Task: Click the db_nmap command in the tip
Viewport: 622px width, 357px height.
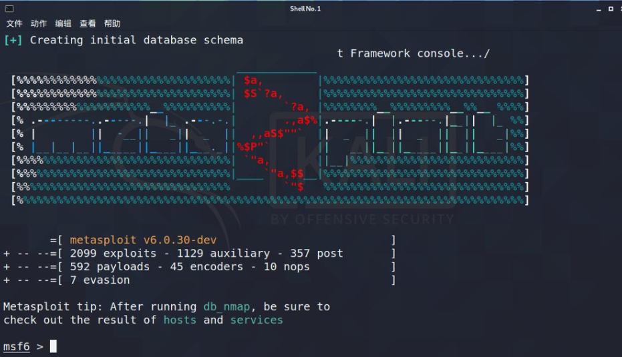Action: tap(226, 307)
